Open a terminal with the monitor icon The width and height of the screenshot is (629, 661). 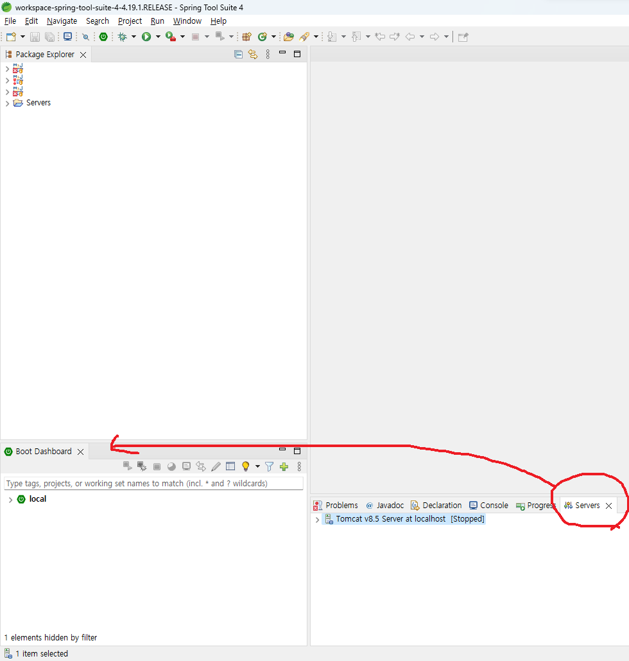67,37
